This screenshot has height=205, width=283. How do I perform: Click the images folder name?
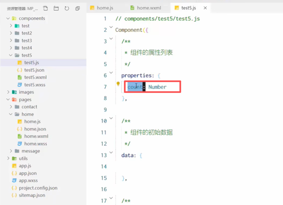[26, 92]
